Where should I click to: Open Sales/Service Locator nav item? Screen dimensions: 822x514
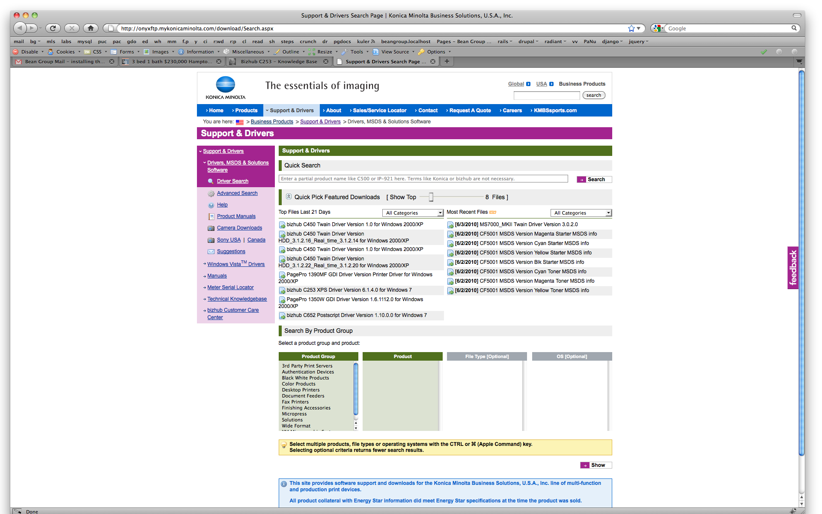(x=378, y=111)
